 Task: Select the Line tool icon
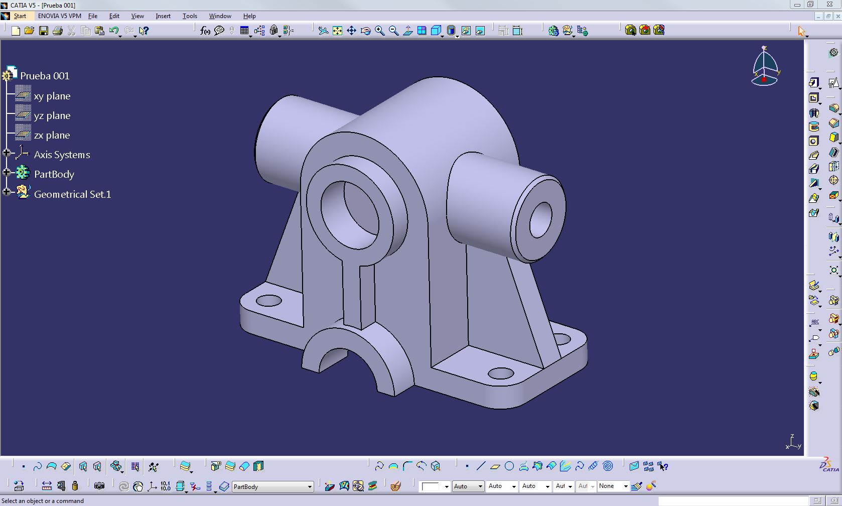(x=481, y=466)
